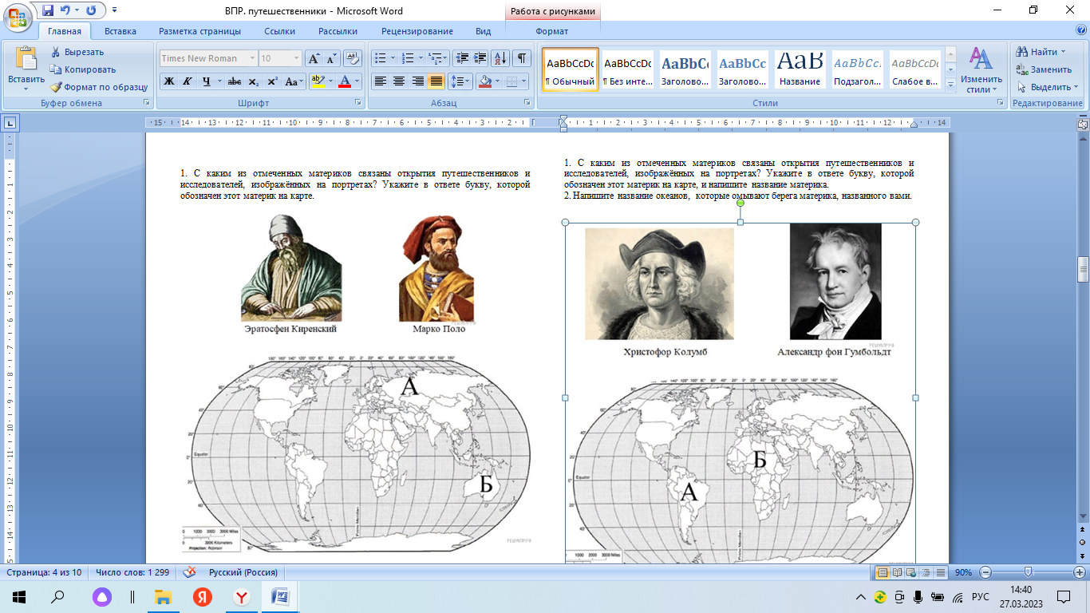The height and width of the screenshot is (613, 1090).
Task: Open the References (Ссылки) tab
Action: [279, 31]
